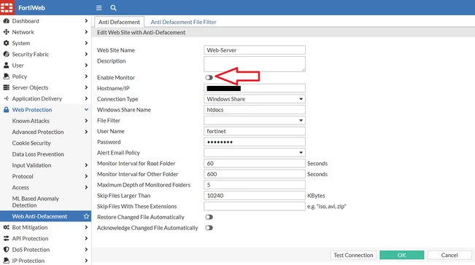This screenshot has width=475, height=265.
Task: Expand the API Protection chevron
Action: [x=86, y=238]
